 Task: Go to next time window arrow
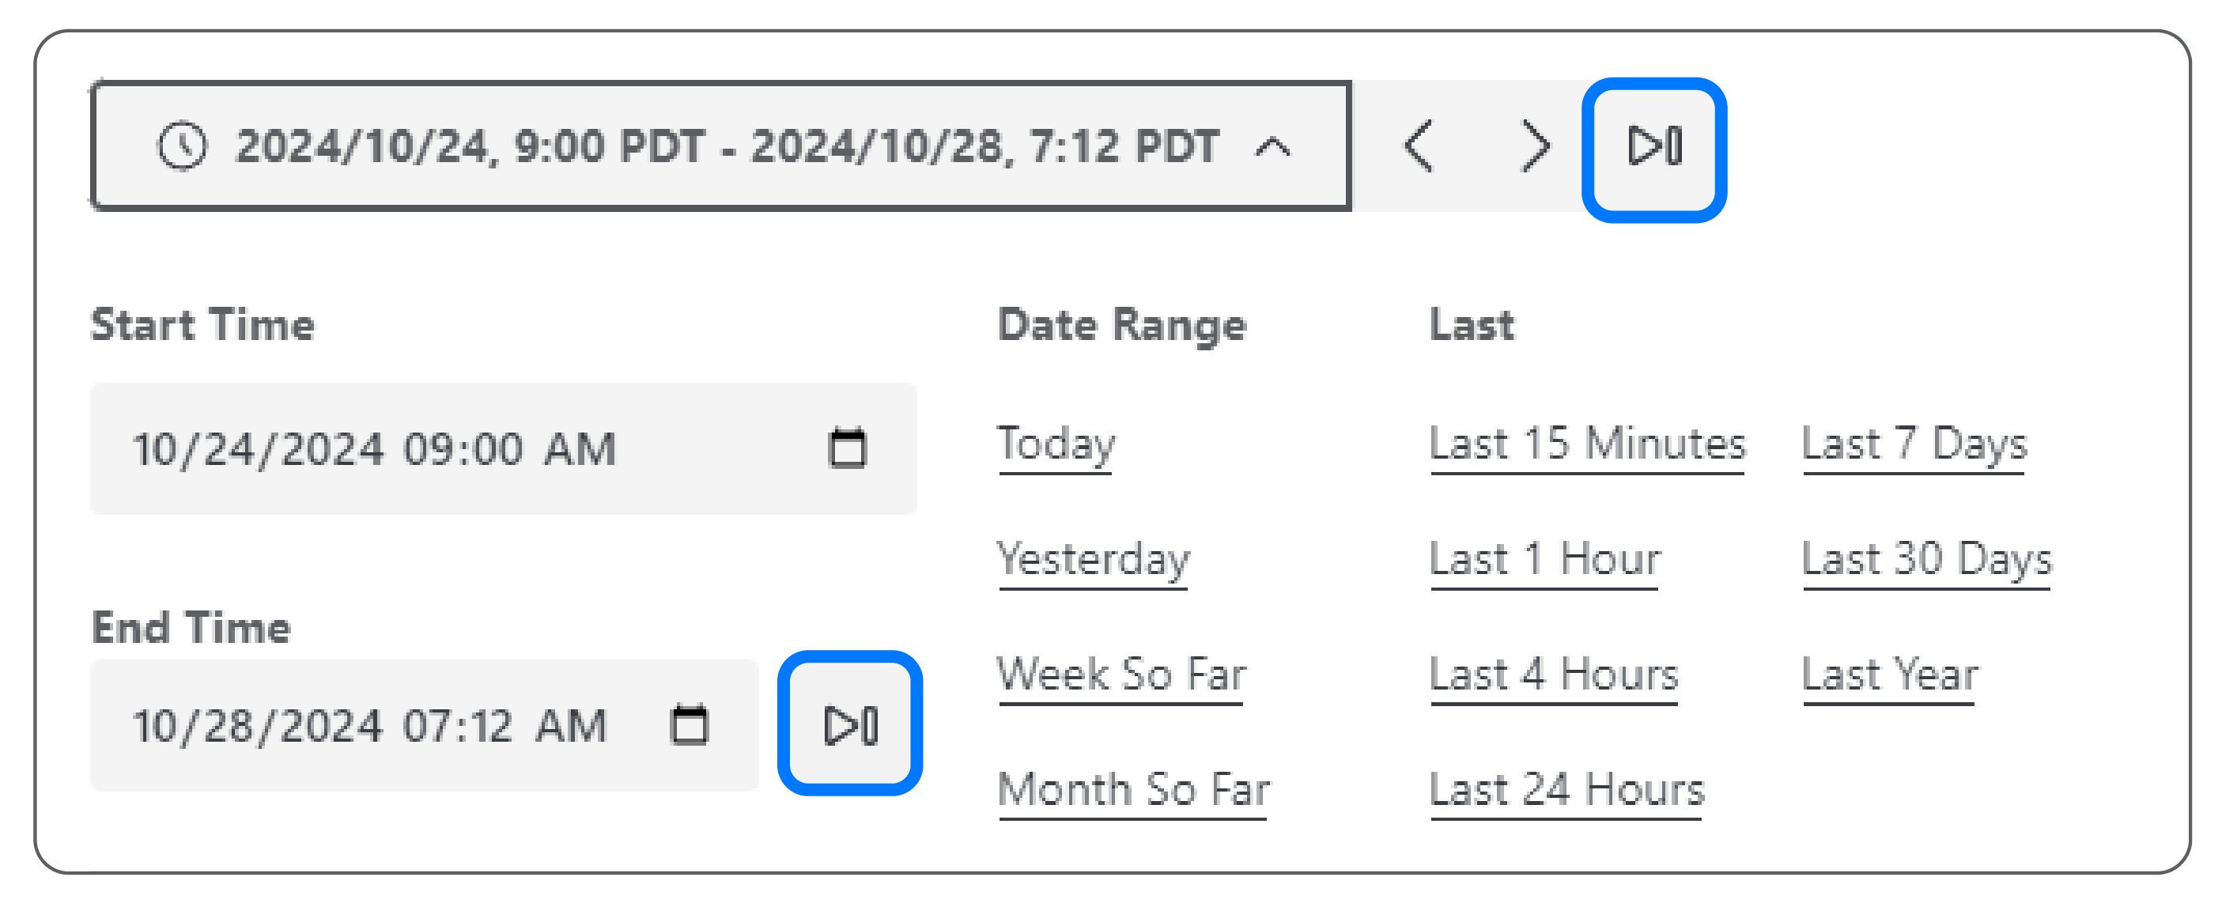pyautogui.click(x=1535, y=145)
